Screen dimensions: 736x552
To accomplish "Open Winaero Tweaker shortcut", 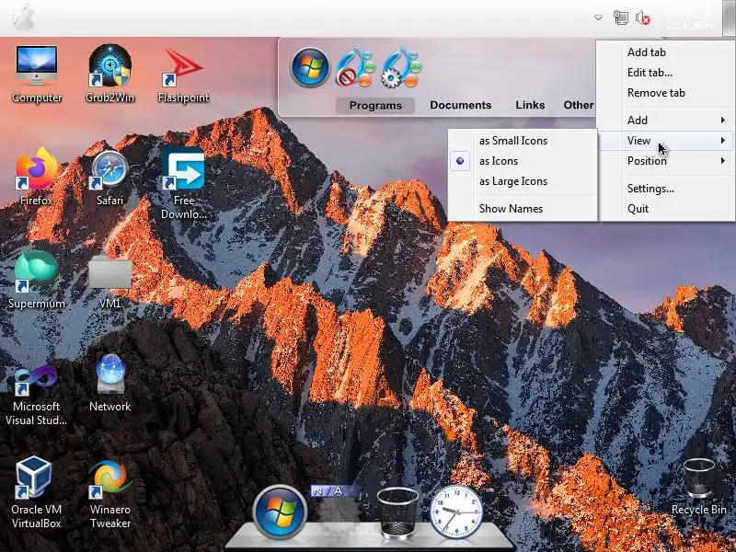I will click(x=109, y=493).
